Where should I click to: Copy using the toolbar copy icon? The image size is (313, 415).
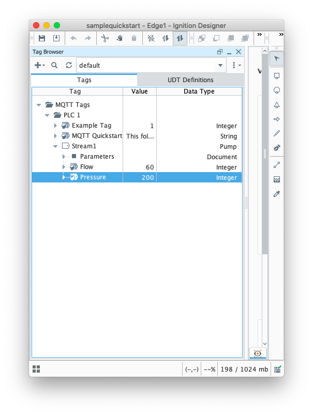click(x=120, y=38)
